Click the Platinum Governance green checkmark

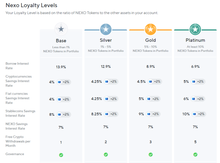click(195, 155)
